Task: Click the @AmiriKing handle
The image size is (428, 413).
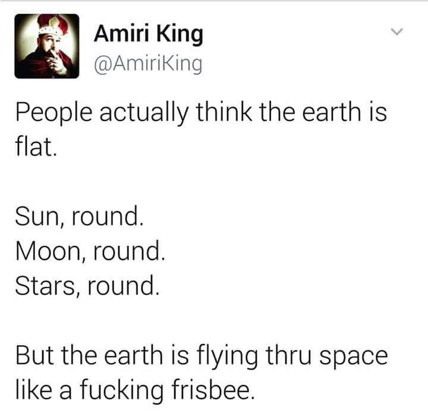Action: (x=147, y=62)
